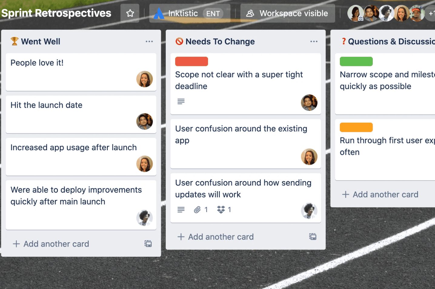
Task: Open the Went Well list actions menu
Action: [149, 42]
